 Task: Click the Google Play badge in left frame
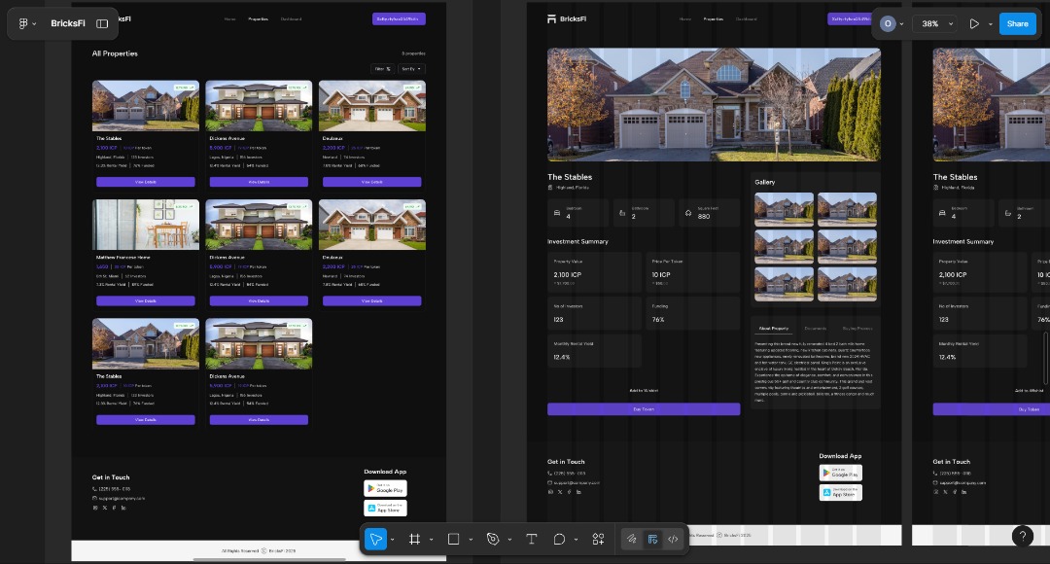[x=385, y=488]
